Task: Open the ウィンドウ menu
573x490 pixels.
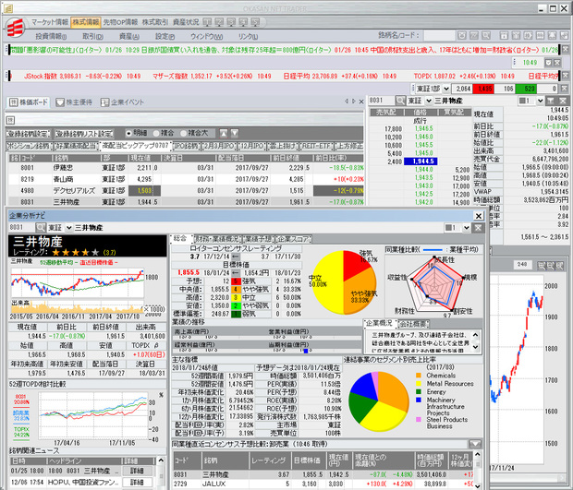Action: coord(206,37)
